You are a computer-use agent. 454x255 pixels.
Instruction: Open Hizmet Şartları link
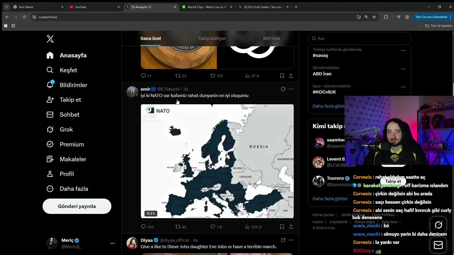323,215
